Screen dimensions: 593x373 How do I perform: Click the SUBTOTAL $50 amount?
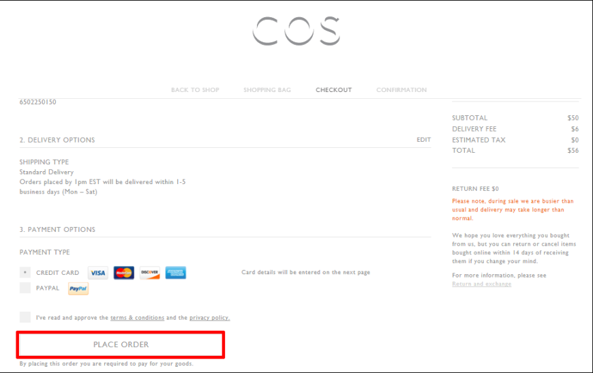pos(573,118)
